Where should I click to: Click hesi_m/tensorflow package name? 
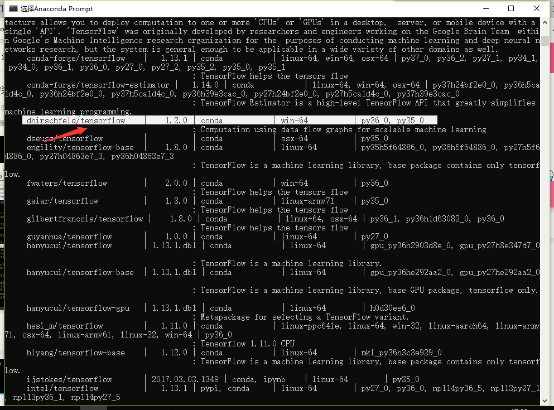click(65, 326)
